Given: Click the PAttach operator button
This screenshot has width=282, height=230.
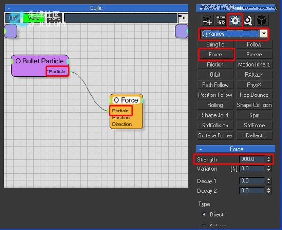Looking at the screenshot, I should coord(254,75).
